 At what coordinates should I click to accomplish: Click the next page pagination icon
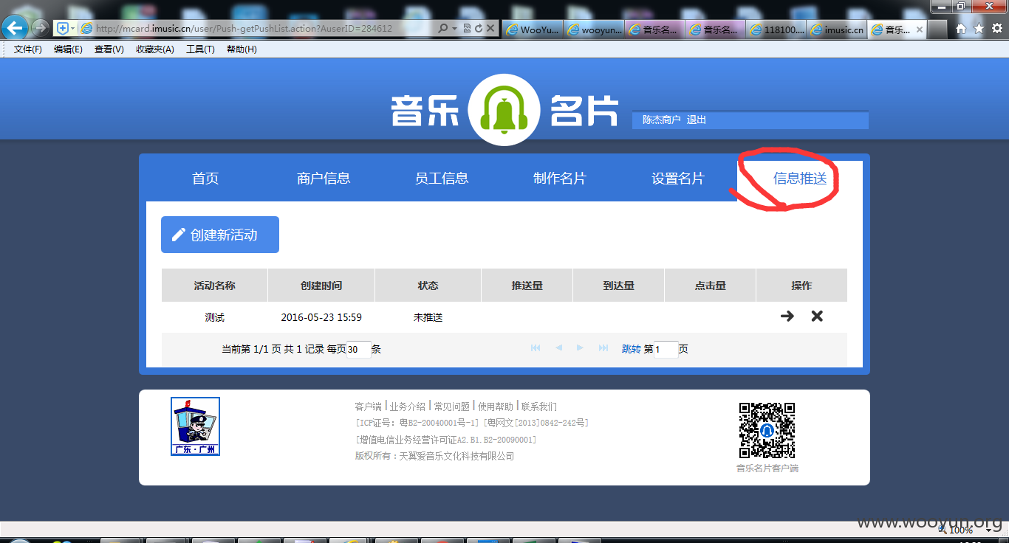pos(581,348)
